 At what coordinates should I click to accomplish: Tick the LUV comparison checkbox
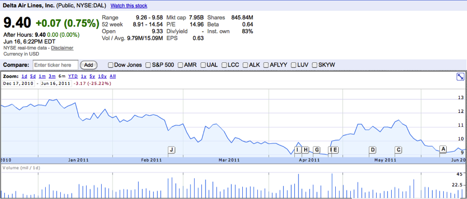294,65
